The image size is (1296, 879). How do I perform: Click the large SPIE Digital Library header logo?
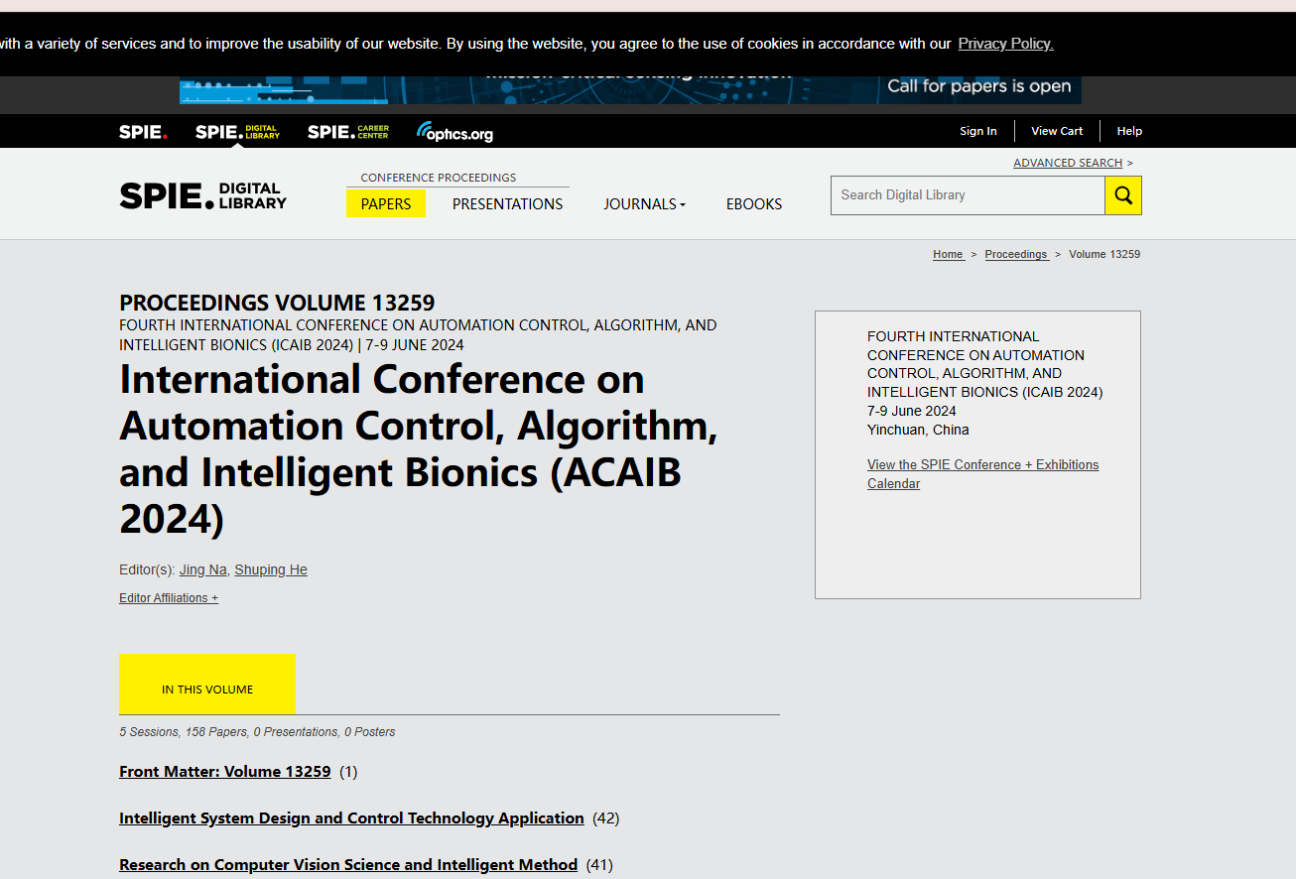click(202, 195)
